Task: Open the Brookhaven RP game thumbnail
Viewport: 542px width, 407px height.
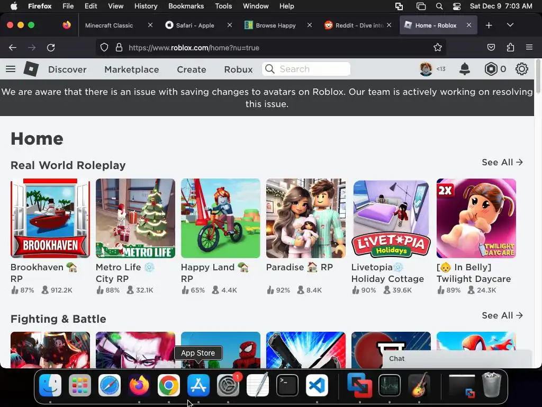Action: 50,218
